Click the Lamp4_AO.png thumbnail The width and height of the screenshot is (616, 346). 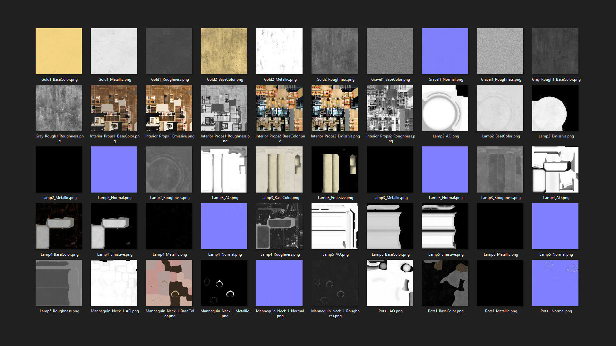pos(555,169)
